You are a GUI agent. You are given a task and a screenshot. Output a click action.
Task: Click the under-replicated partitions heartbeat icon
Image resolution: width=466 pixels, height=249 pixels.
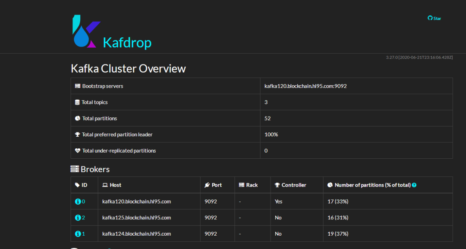point(78,151)
